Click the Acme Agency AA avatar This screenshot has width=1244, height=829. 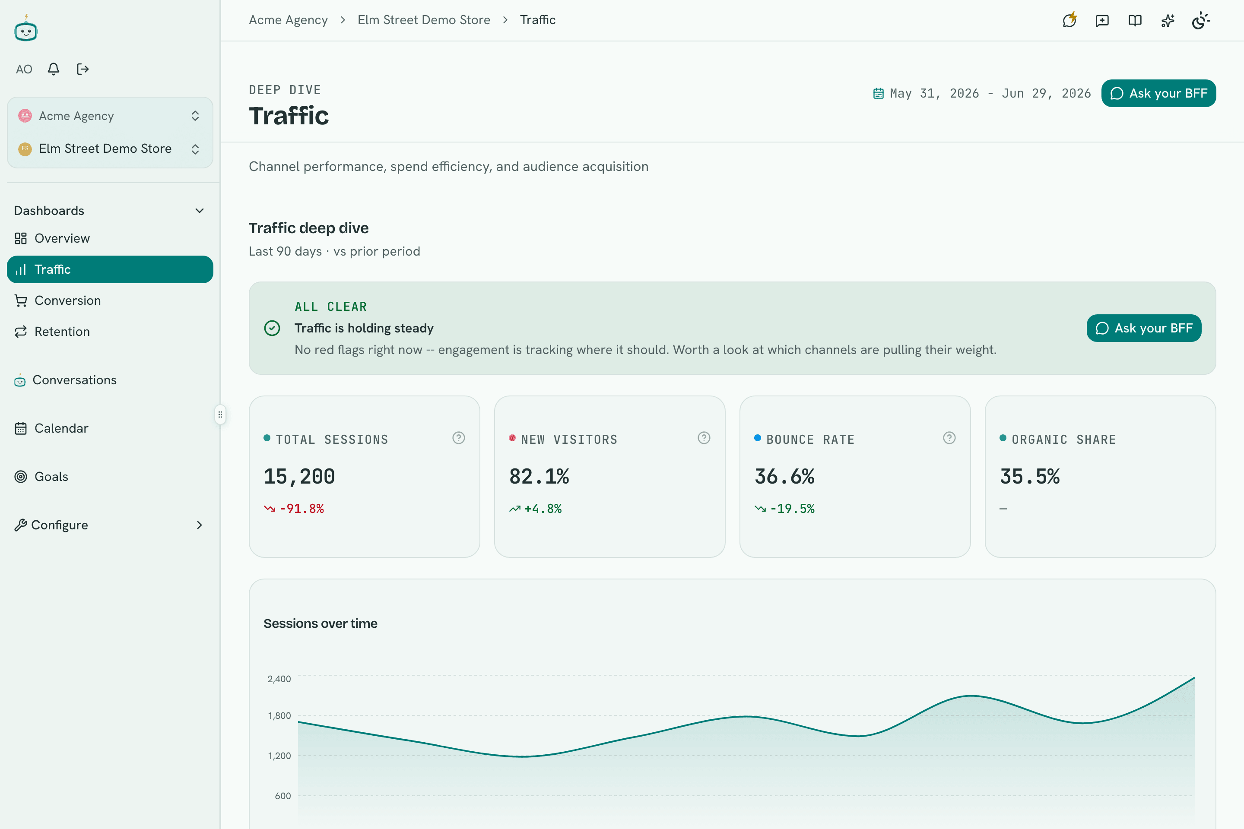[25, 116]
